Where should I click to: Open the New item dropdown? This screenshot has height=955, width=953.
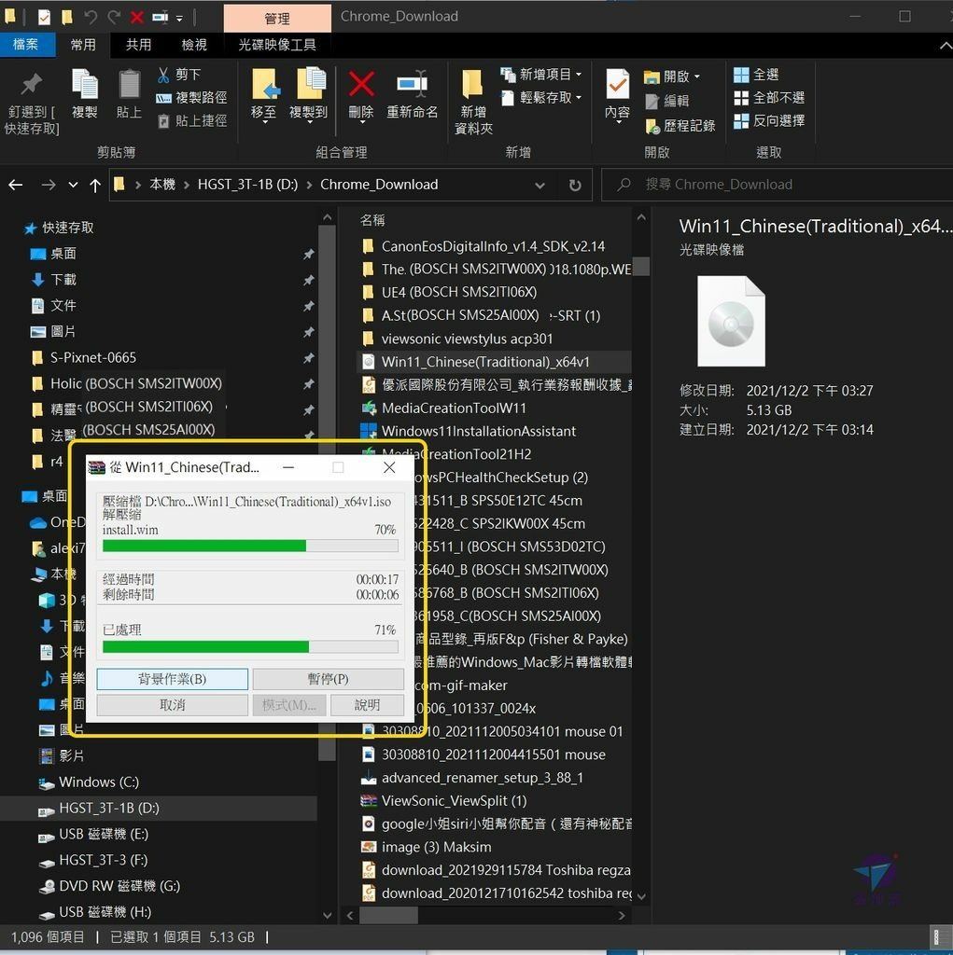[x=541, y=75]
